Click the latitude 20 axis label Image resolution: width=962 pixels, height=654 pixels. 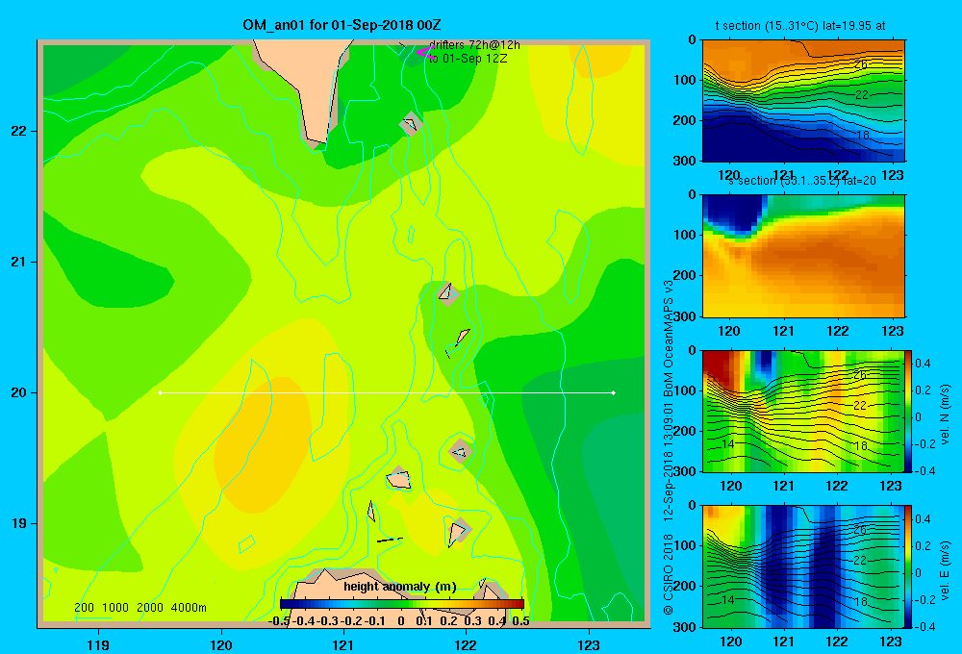(x=19, y=392)
